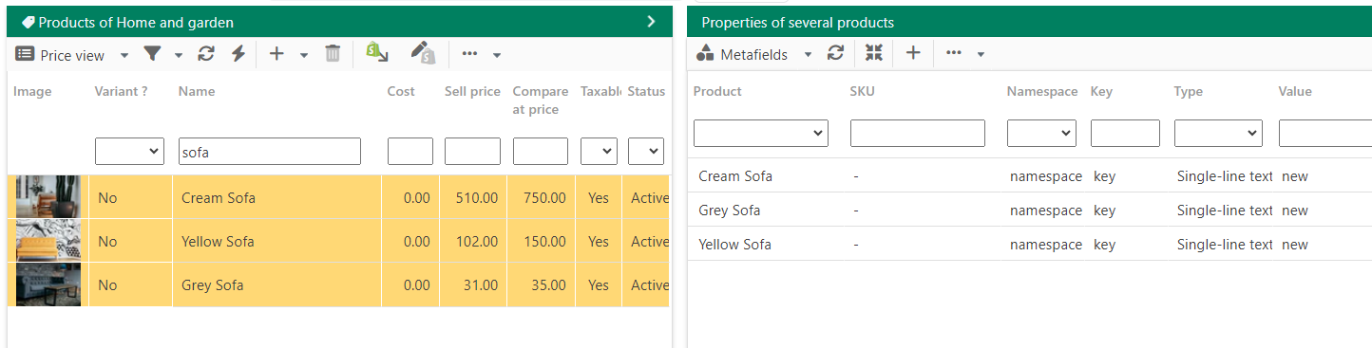Open the Type filter dropdown
1372x348 pixels.
pyautogui.click(x=1218, y=134)
